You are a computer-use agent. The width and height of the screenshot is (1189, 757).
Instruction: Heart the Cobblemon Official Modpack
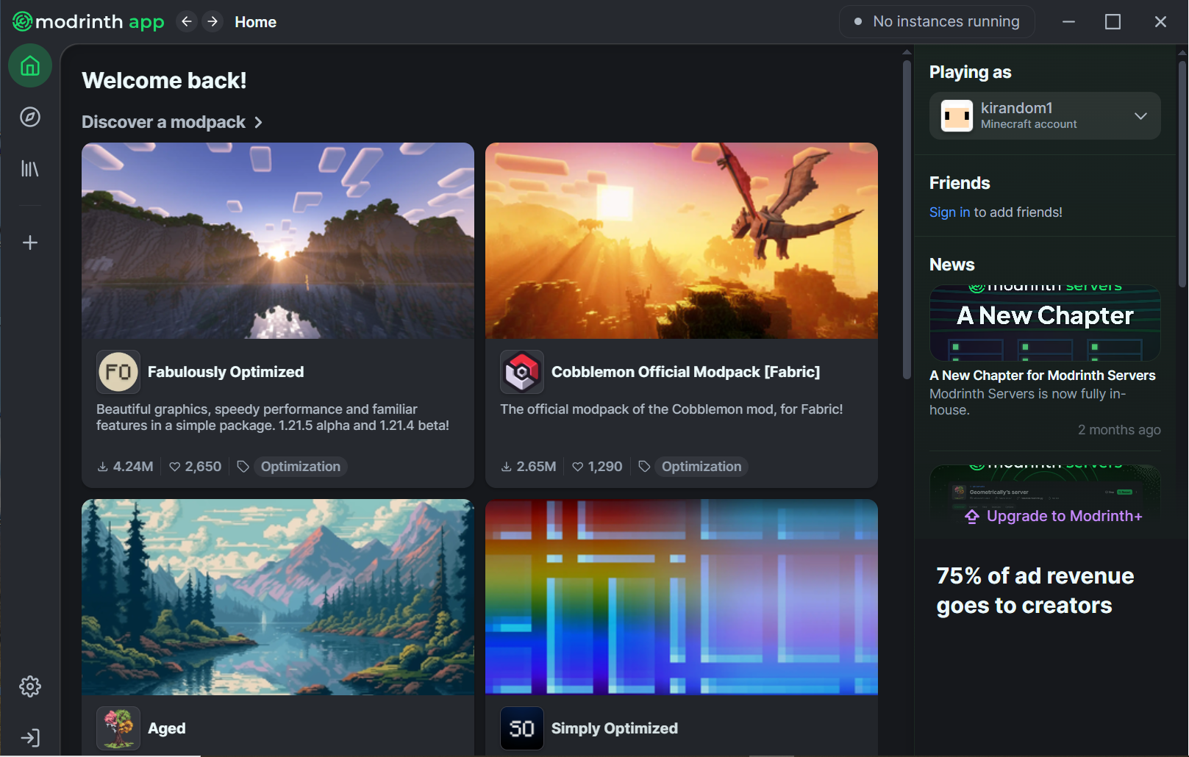[578, 466]
